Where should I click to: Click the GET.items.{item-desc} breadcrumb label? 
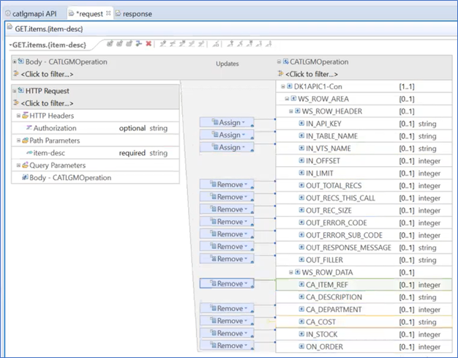pyautogui.click(x=49, y=29)
